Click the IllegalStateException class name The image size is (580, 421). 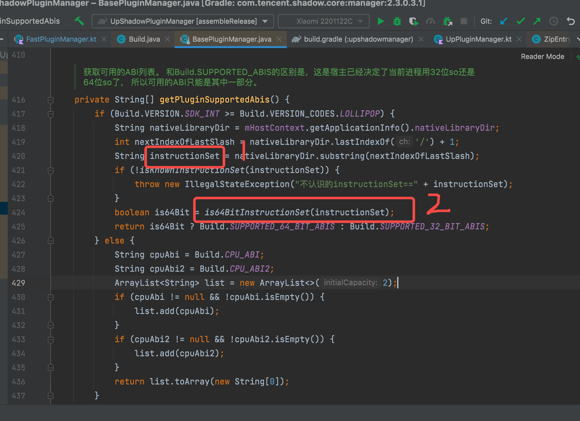click(x=237, y=184)
